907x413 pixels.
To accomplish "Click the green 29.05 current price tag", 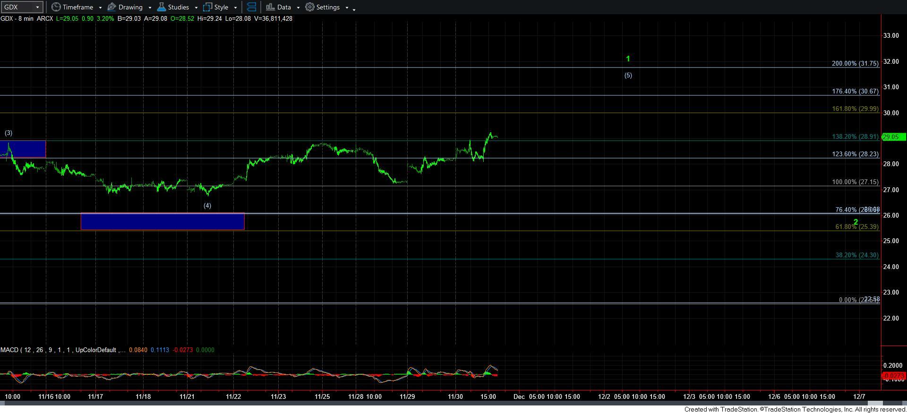I will 894,137.
